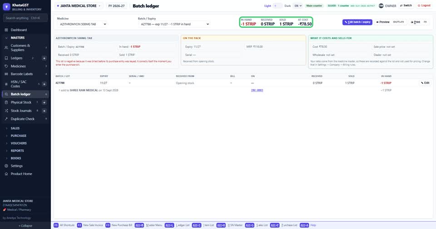Open Barcode Labels in the sidebar
This screenshot has width=436, height=229.
click(25, 74)
